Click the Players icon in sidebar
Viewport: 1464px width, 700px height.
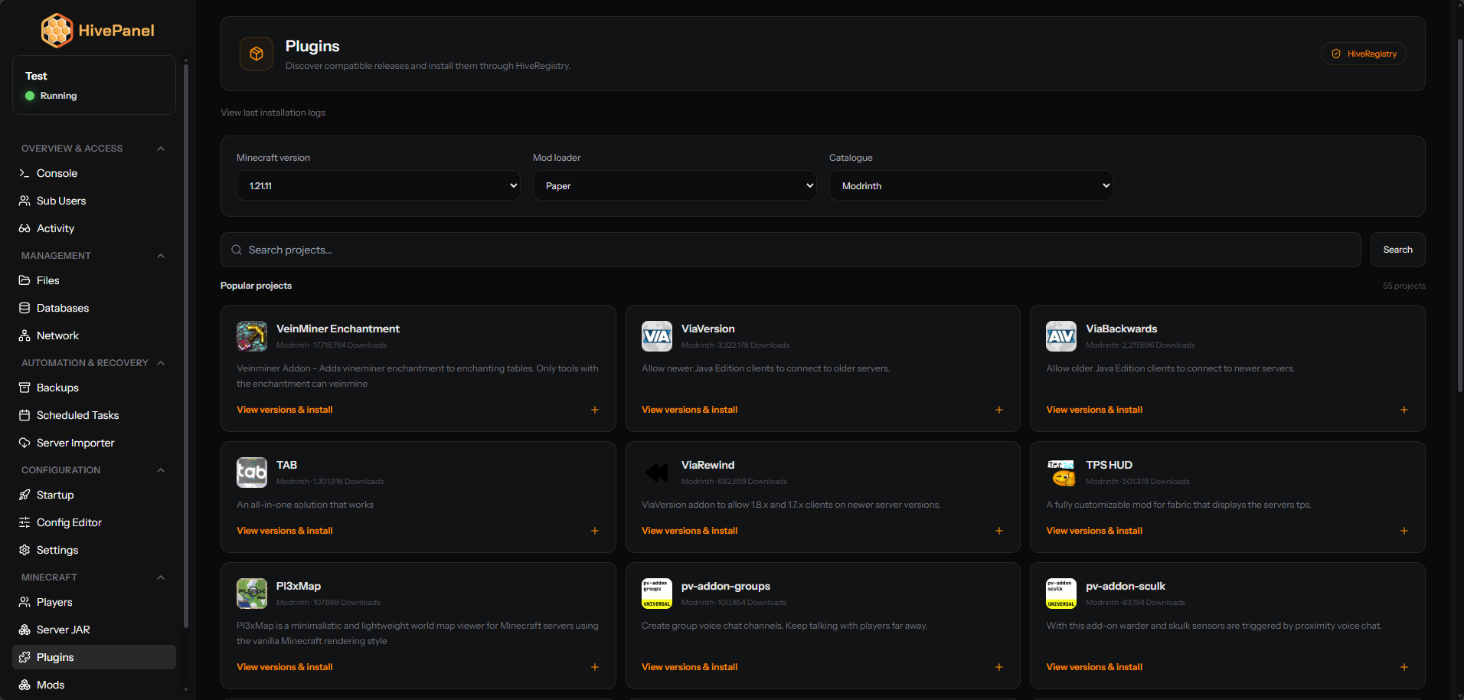(25, 602)
